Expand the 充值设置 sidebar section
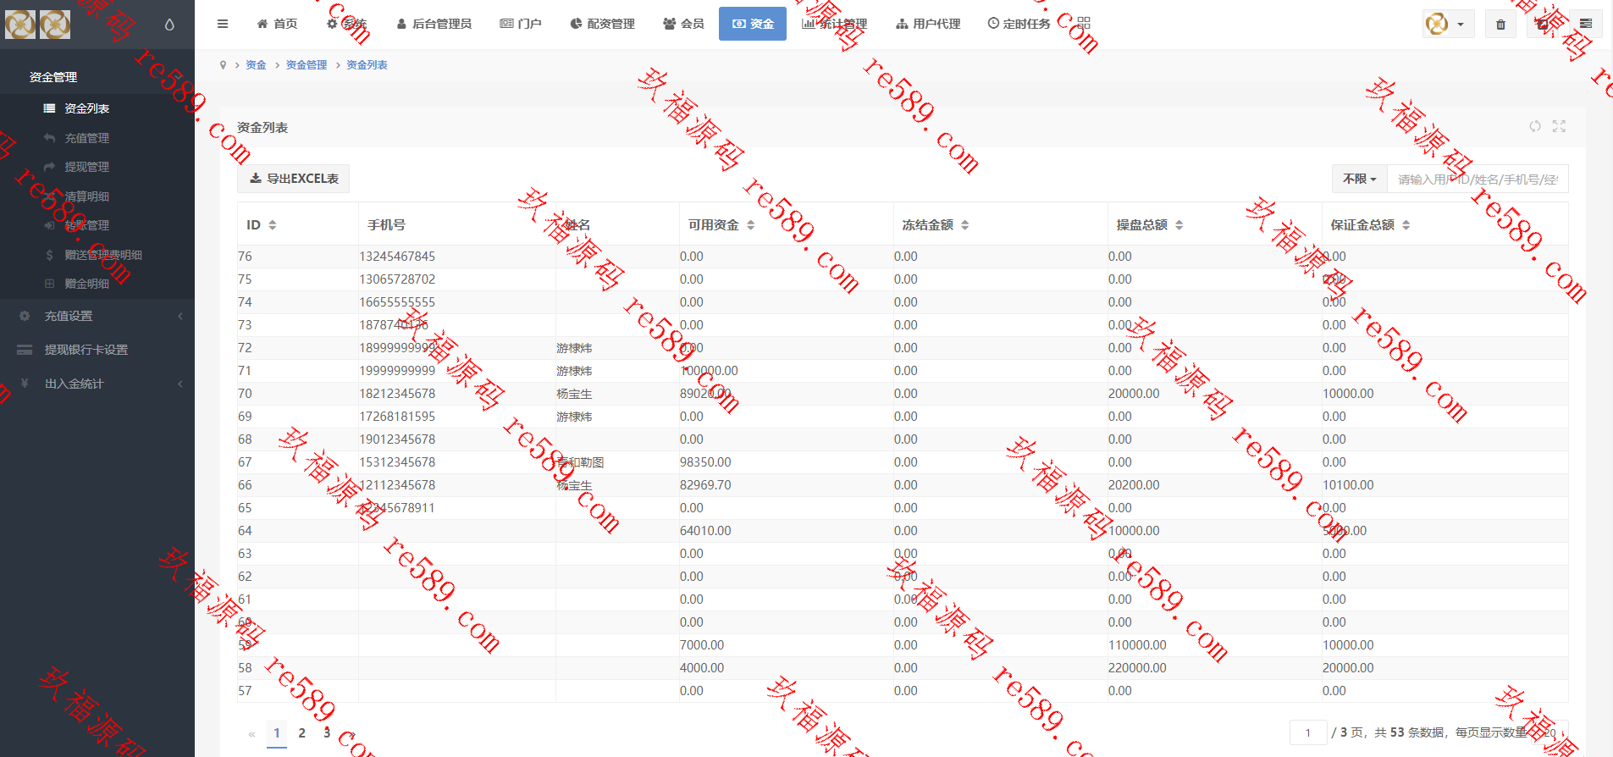The height and width of the screenshot is (757, 1613). tap(97, 316)
